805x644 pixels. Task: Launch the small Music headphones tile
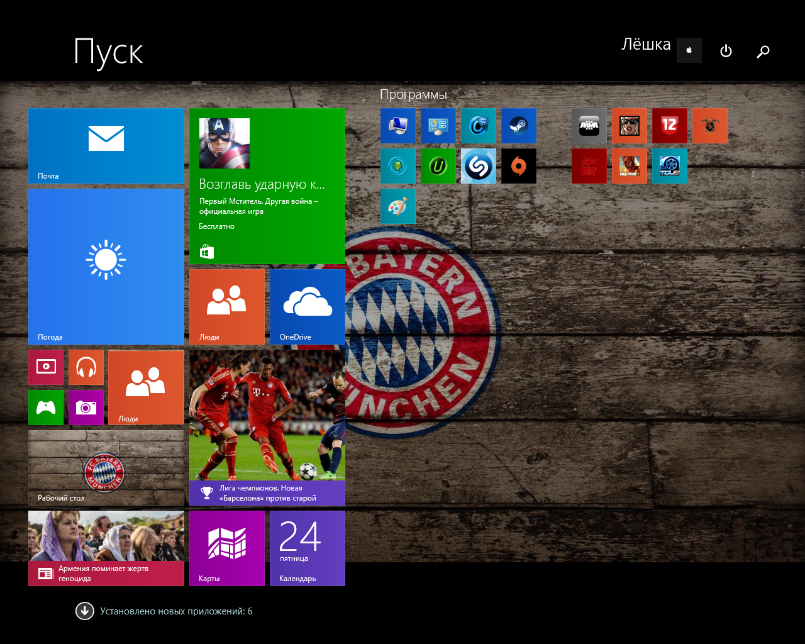tap(86, 367)
